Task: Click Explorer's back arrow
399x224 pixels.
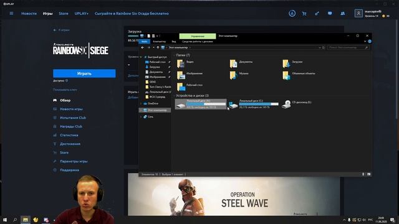Action: tap(143, 47)
